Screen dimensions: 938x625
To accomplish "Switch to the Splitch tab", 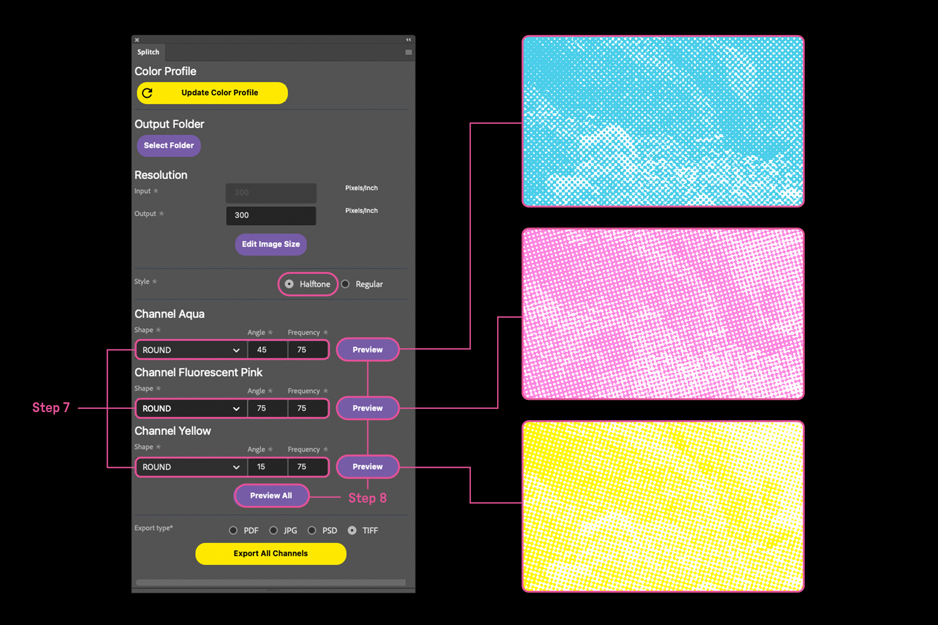I will point(148,52).
